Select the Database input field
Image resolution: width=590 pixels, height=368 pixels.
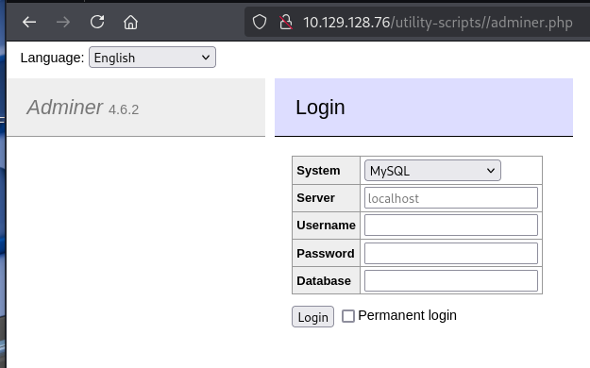[x=451, y=280]
